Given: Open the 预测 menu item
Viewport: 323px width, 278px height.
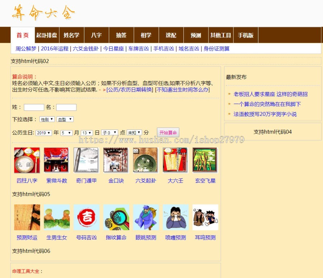Looking at the screenshot, I should [x=196, y=35].
